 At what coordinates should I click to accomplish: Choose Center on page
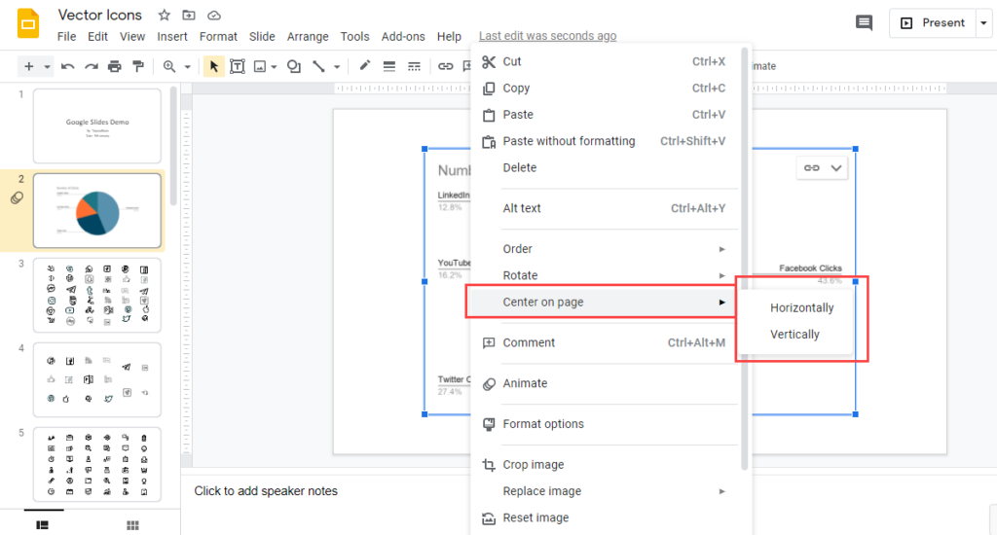click(x=601, y=302)
